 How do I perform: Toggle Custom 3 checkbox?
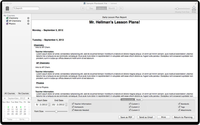point(130,110)
